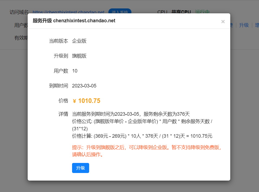Click the 共享CPU label in the background
The height and width of the screenshot is (192, 259).
(x=181, y=12)
